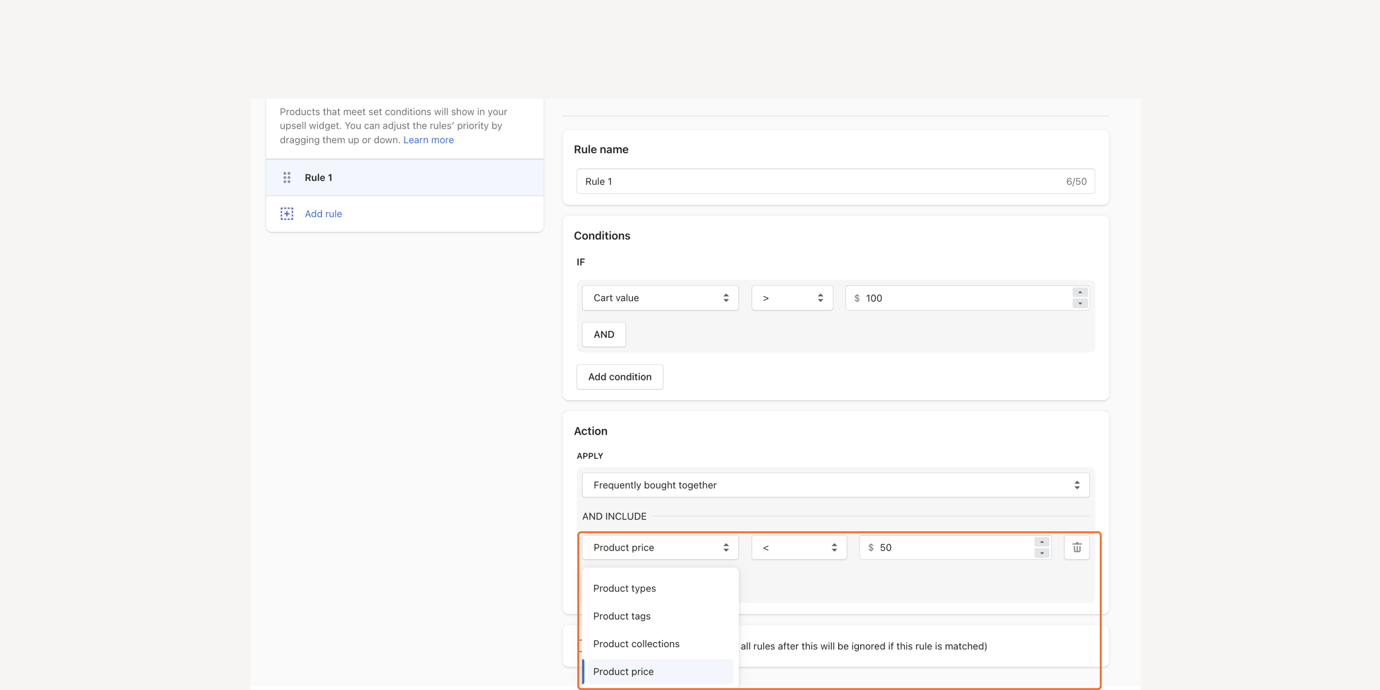Click the Add condition button
Screen dimensions: 1380x690
(x=620, y=377)
